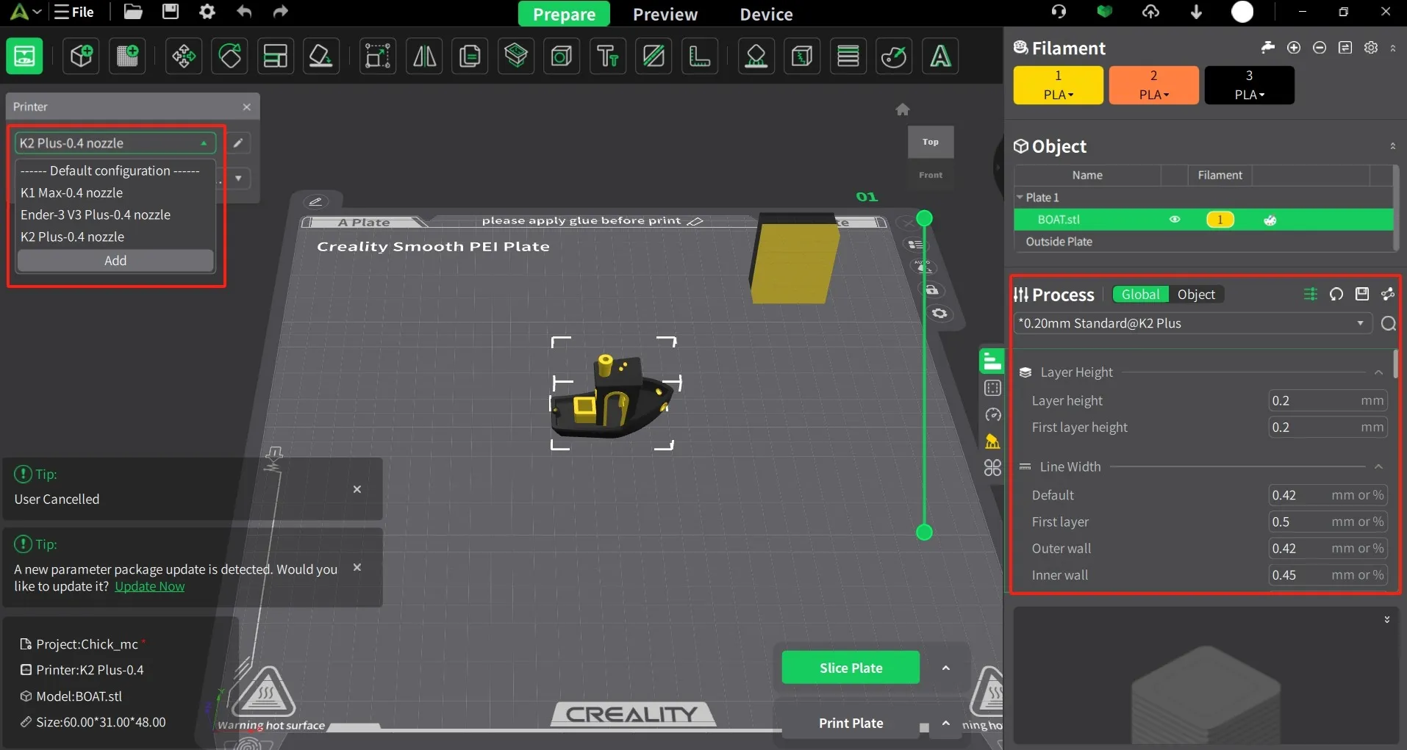The height and width of the screenshot is (750, 1407).
Task: Click the Update Now link
Action: [x=149, y=586]
